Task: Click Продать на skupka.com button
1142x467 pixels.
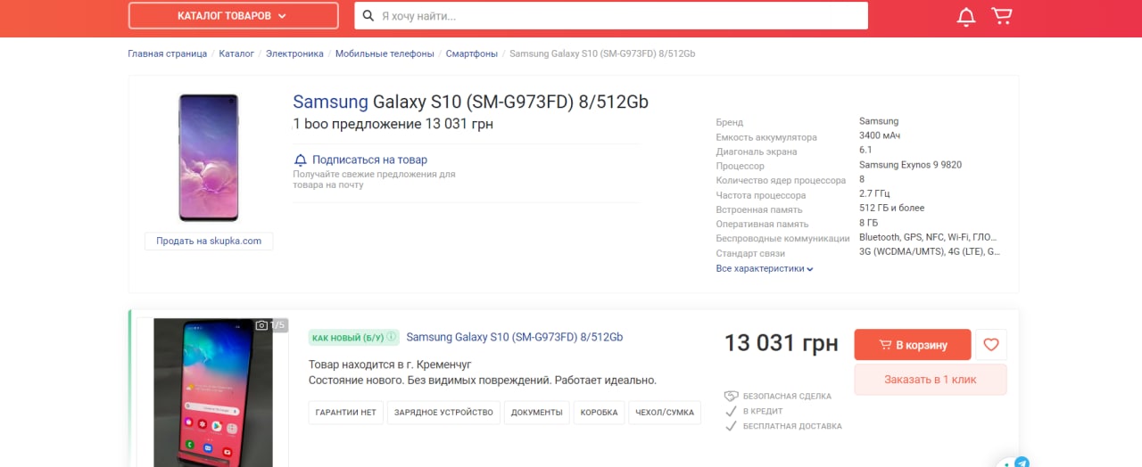Action: click(209, 241)
